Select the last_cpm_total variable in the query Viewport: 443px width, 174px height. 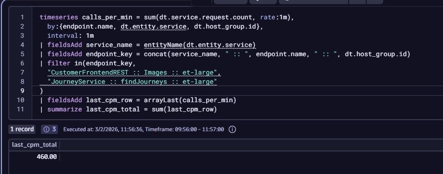click(113, 109)
